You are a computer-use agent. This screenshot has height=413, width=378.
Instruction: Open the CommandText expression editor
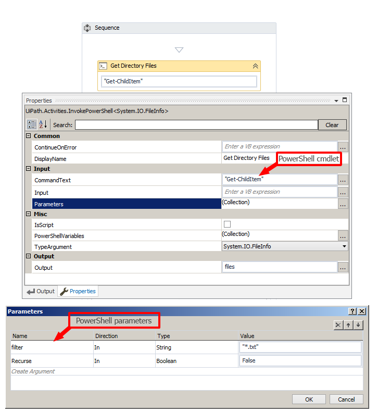click(343, 180)
